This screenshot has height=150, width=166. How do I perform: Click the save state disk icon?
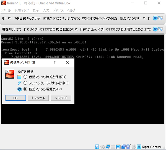click(x=19, y=77)
